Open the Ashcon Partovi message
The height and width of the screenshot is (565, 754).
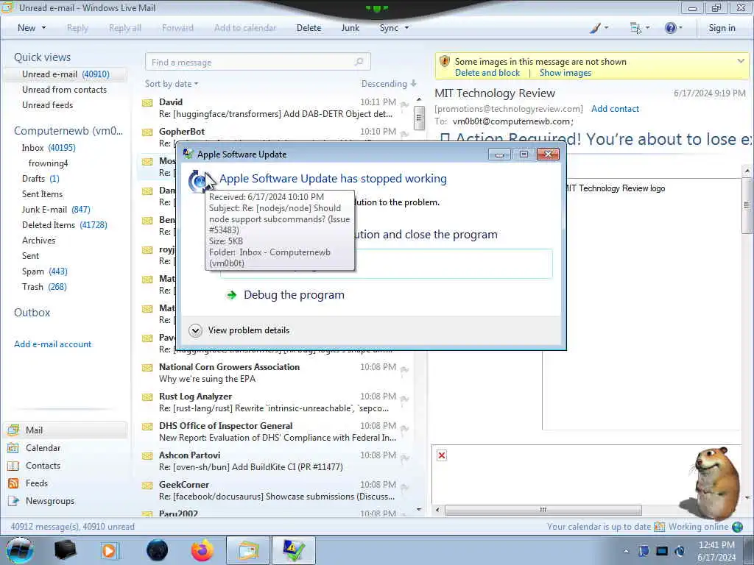click(x=275, y=461)
